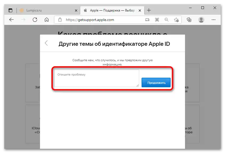The image size is (225, 153).
Task: Grab the text area resize handle
Action: (x=138, y=85)
